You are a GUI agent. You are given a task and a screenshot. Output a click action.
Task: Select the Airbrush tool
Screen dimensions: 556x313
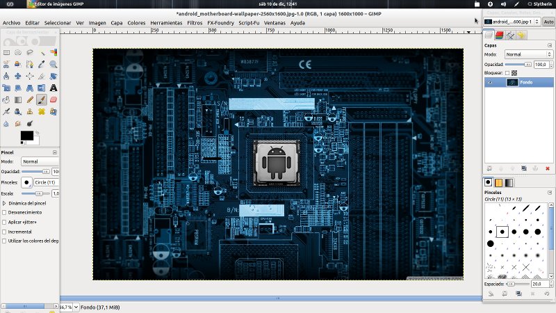6,111
